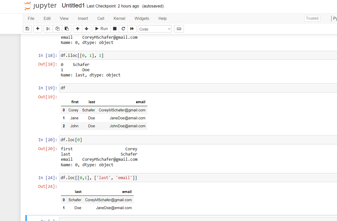Open the Edit menu
The image size is (337, 221).
point(47,18)
